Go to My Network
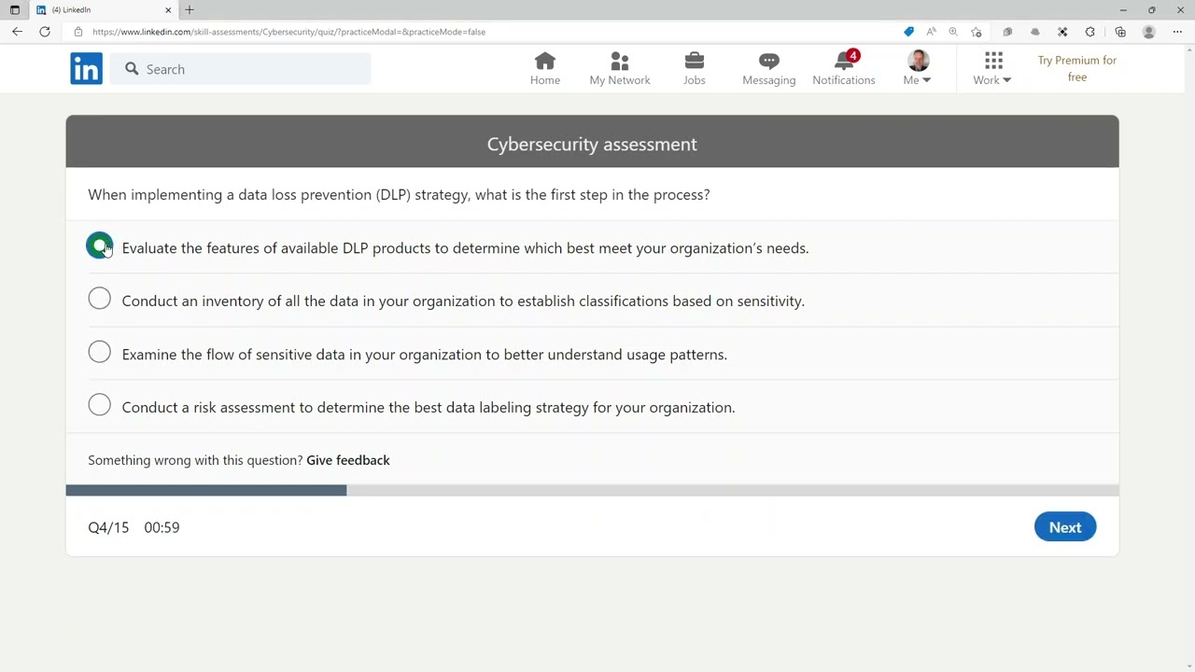The height and width of the screenshot is (672, 1195). (619, 62)
